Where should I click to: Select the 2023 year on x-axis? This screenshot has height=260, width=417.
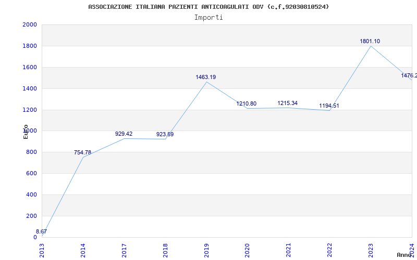click(371, 251)
